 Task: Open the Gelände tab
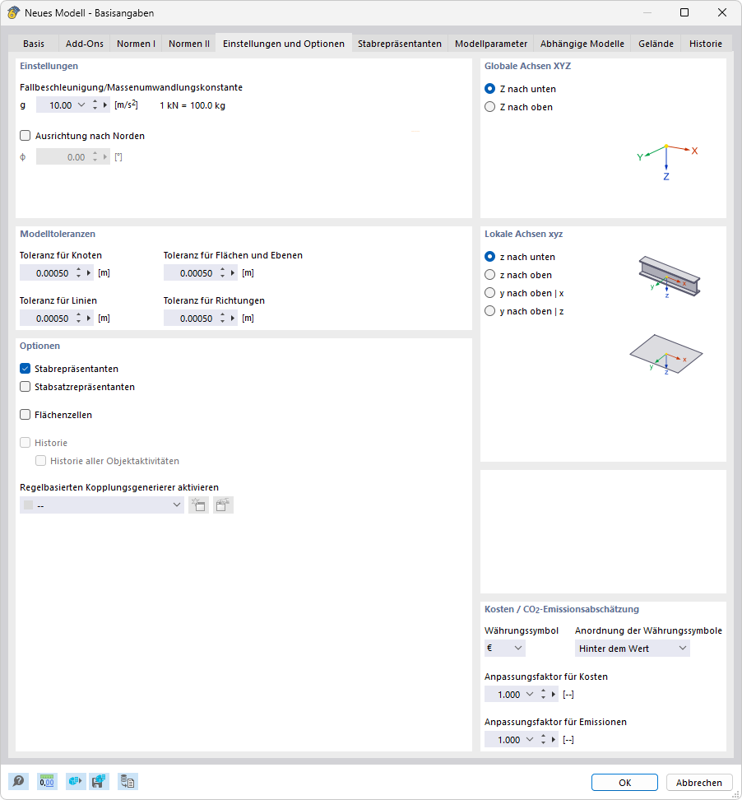click(656, 44)
